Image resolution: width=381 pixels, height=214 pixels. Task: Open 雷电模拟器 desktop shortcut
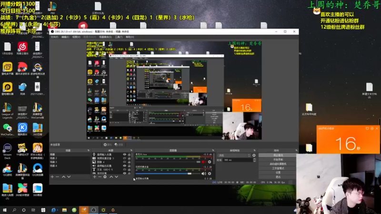click(x=7, y=89)
